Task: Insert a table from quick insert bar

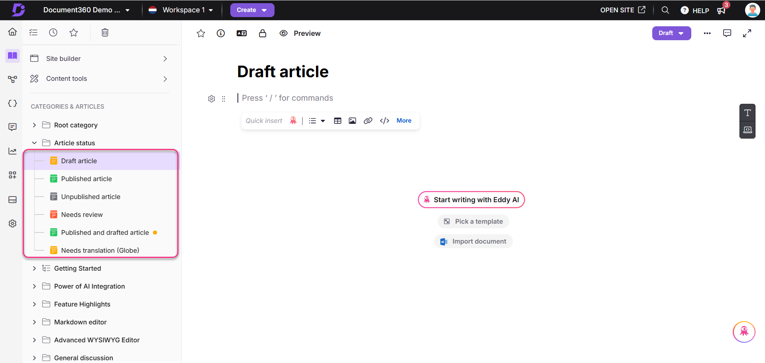Action: click(x=337, y=121)
